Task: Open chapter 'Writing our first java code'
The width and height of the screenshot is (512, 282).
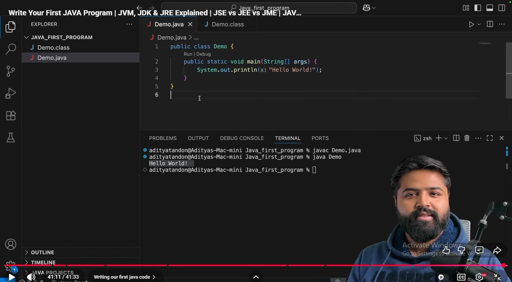Action: point(125,277)
